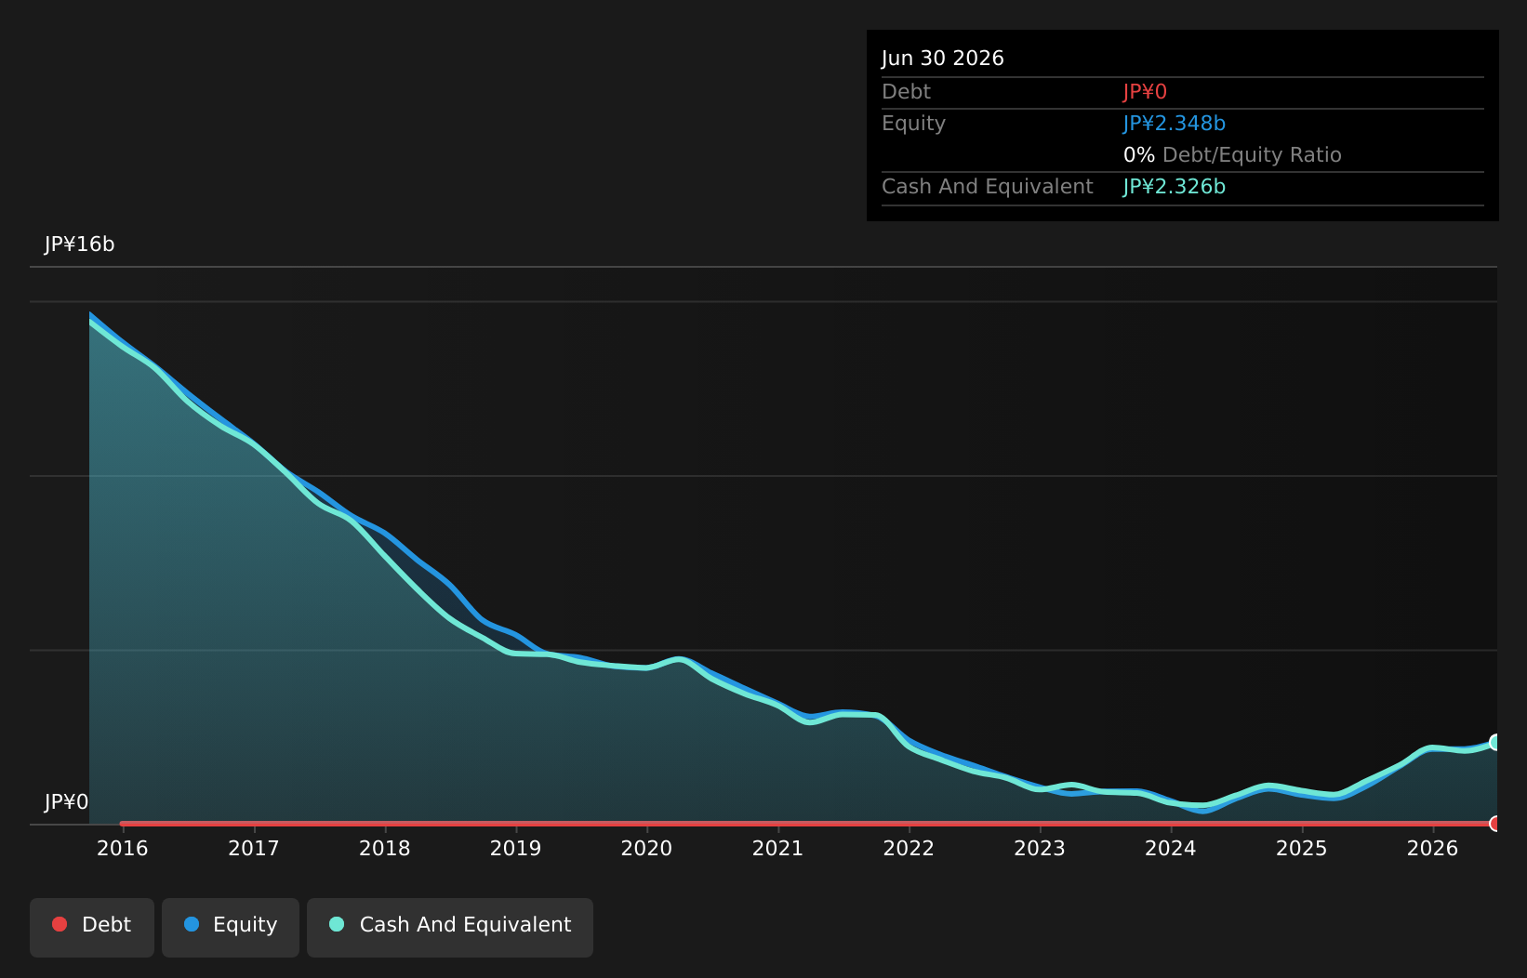Click the red Debt legend dot

point(60,924)
